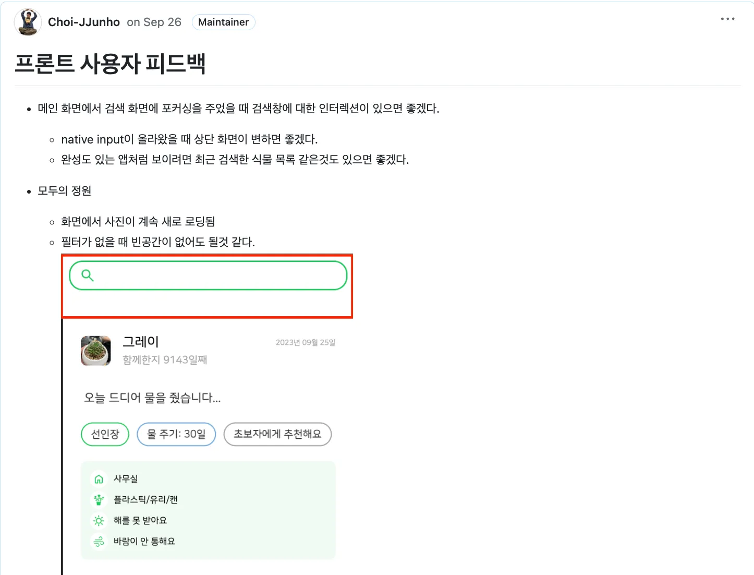Click Choi-JJunho's profile avatar
Image resolution: width=754 pixels, height=575 pixels.
pos(28,22)
